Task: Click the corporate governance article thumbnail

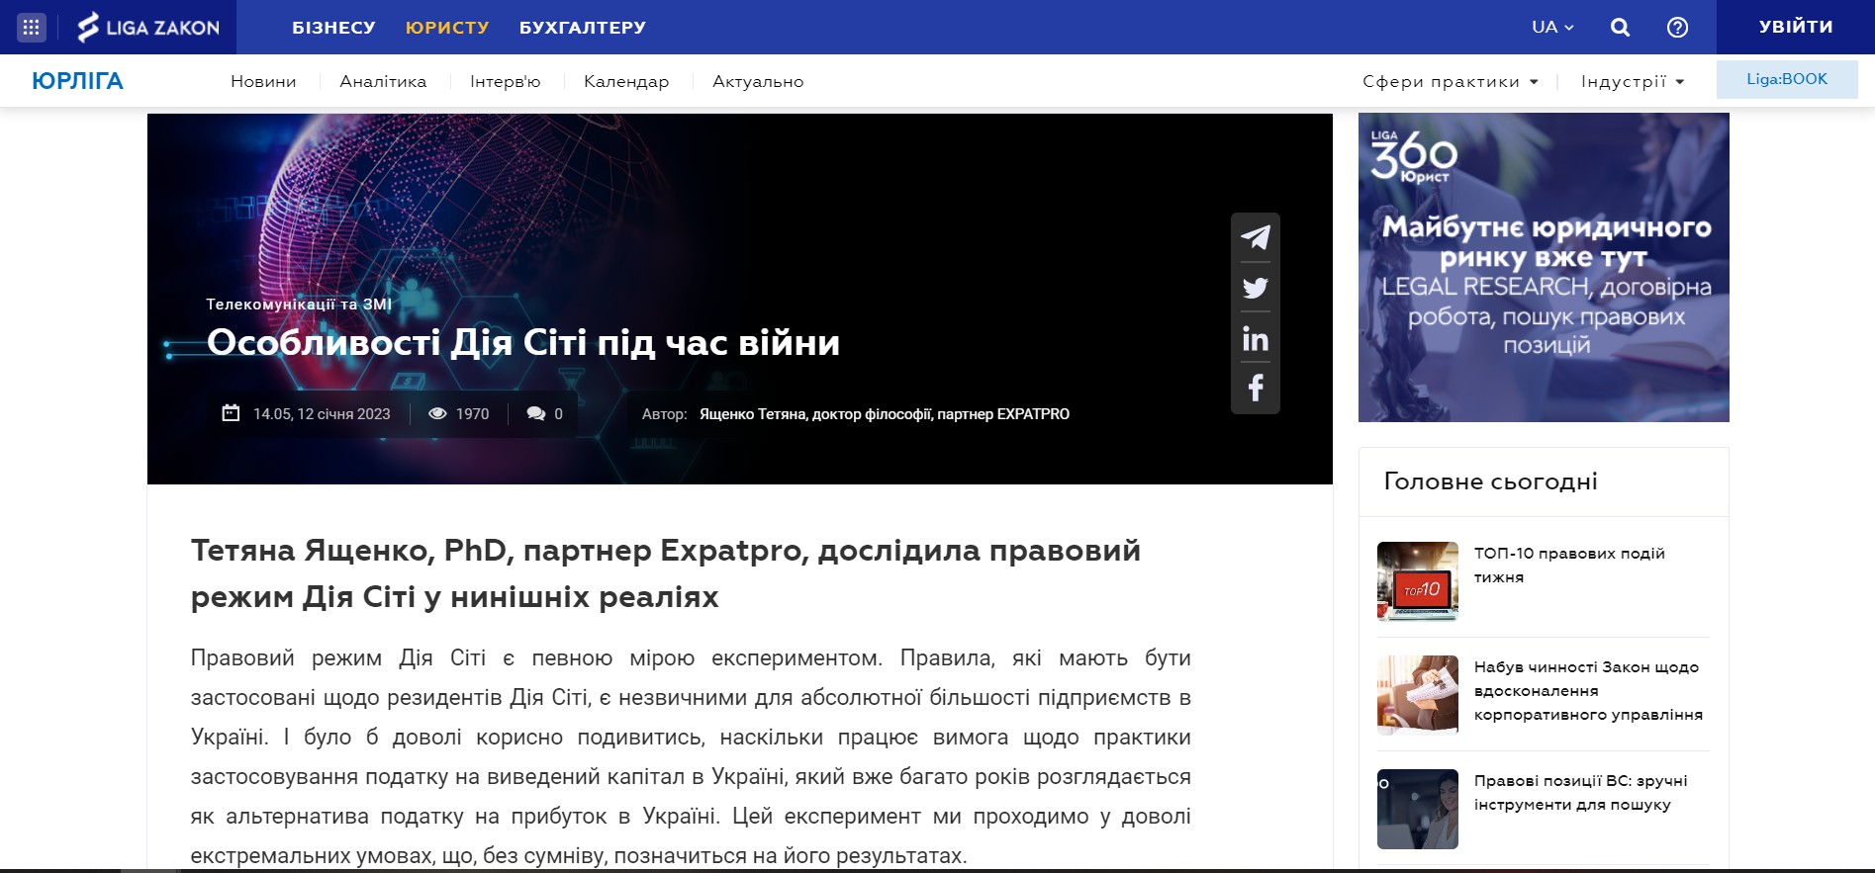Action: [x=1418, y=695]
